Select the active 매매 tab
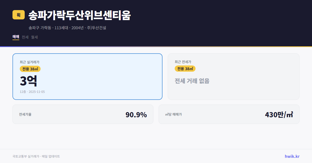312x163 pixels. click(x=16, y=37)
